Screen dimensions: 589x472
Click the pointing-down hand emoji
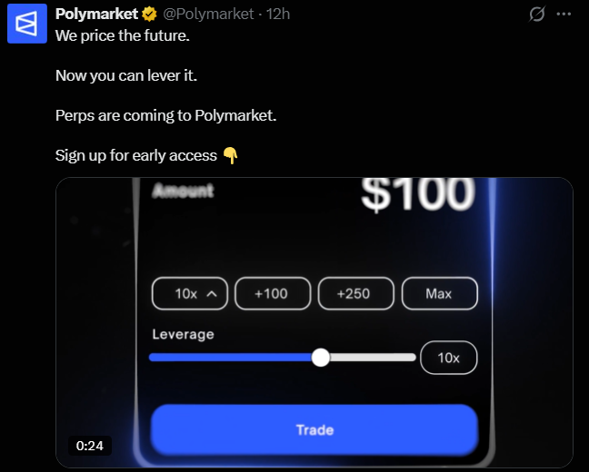click(x=231, y=155)
